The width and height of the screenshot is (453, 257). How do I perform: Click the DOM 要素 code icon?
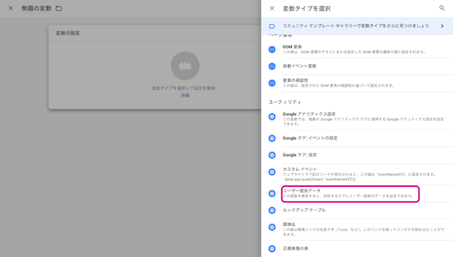(x=272, y=50)
